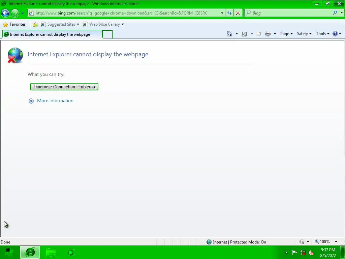Screen dimensions: 345x259
Task: Open the Safety menu
Action: point(304,34)
